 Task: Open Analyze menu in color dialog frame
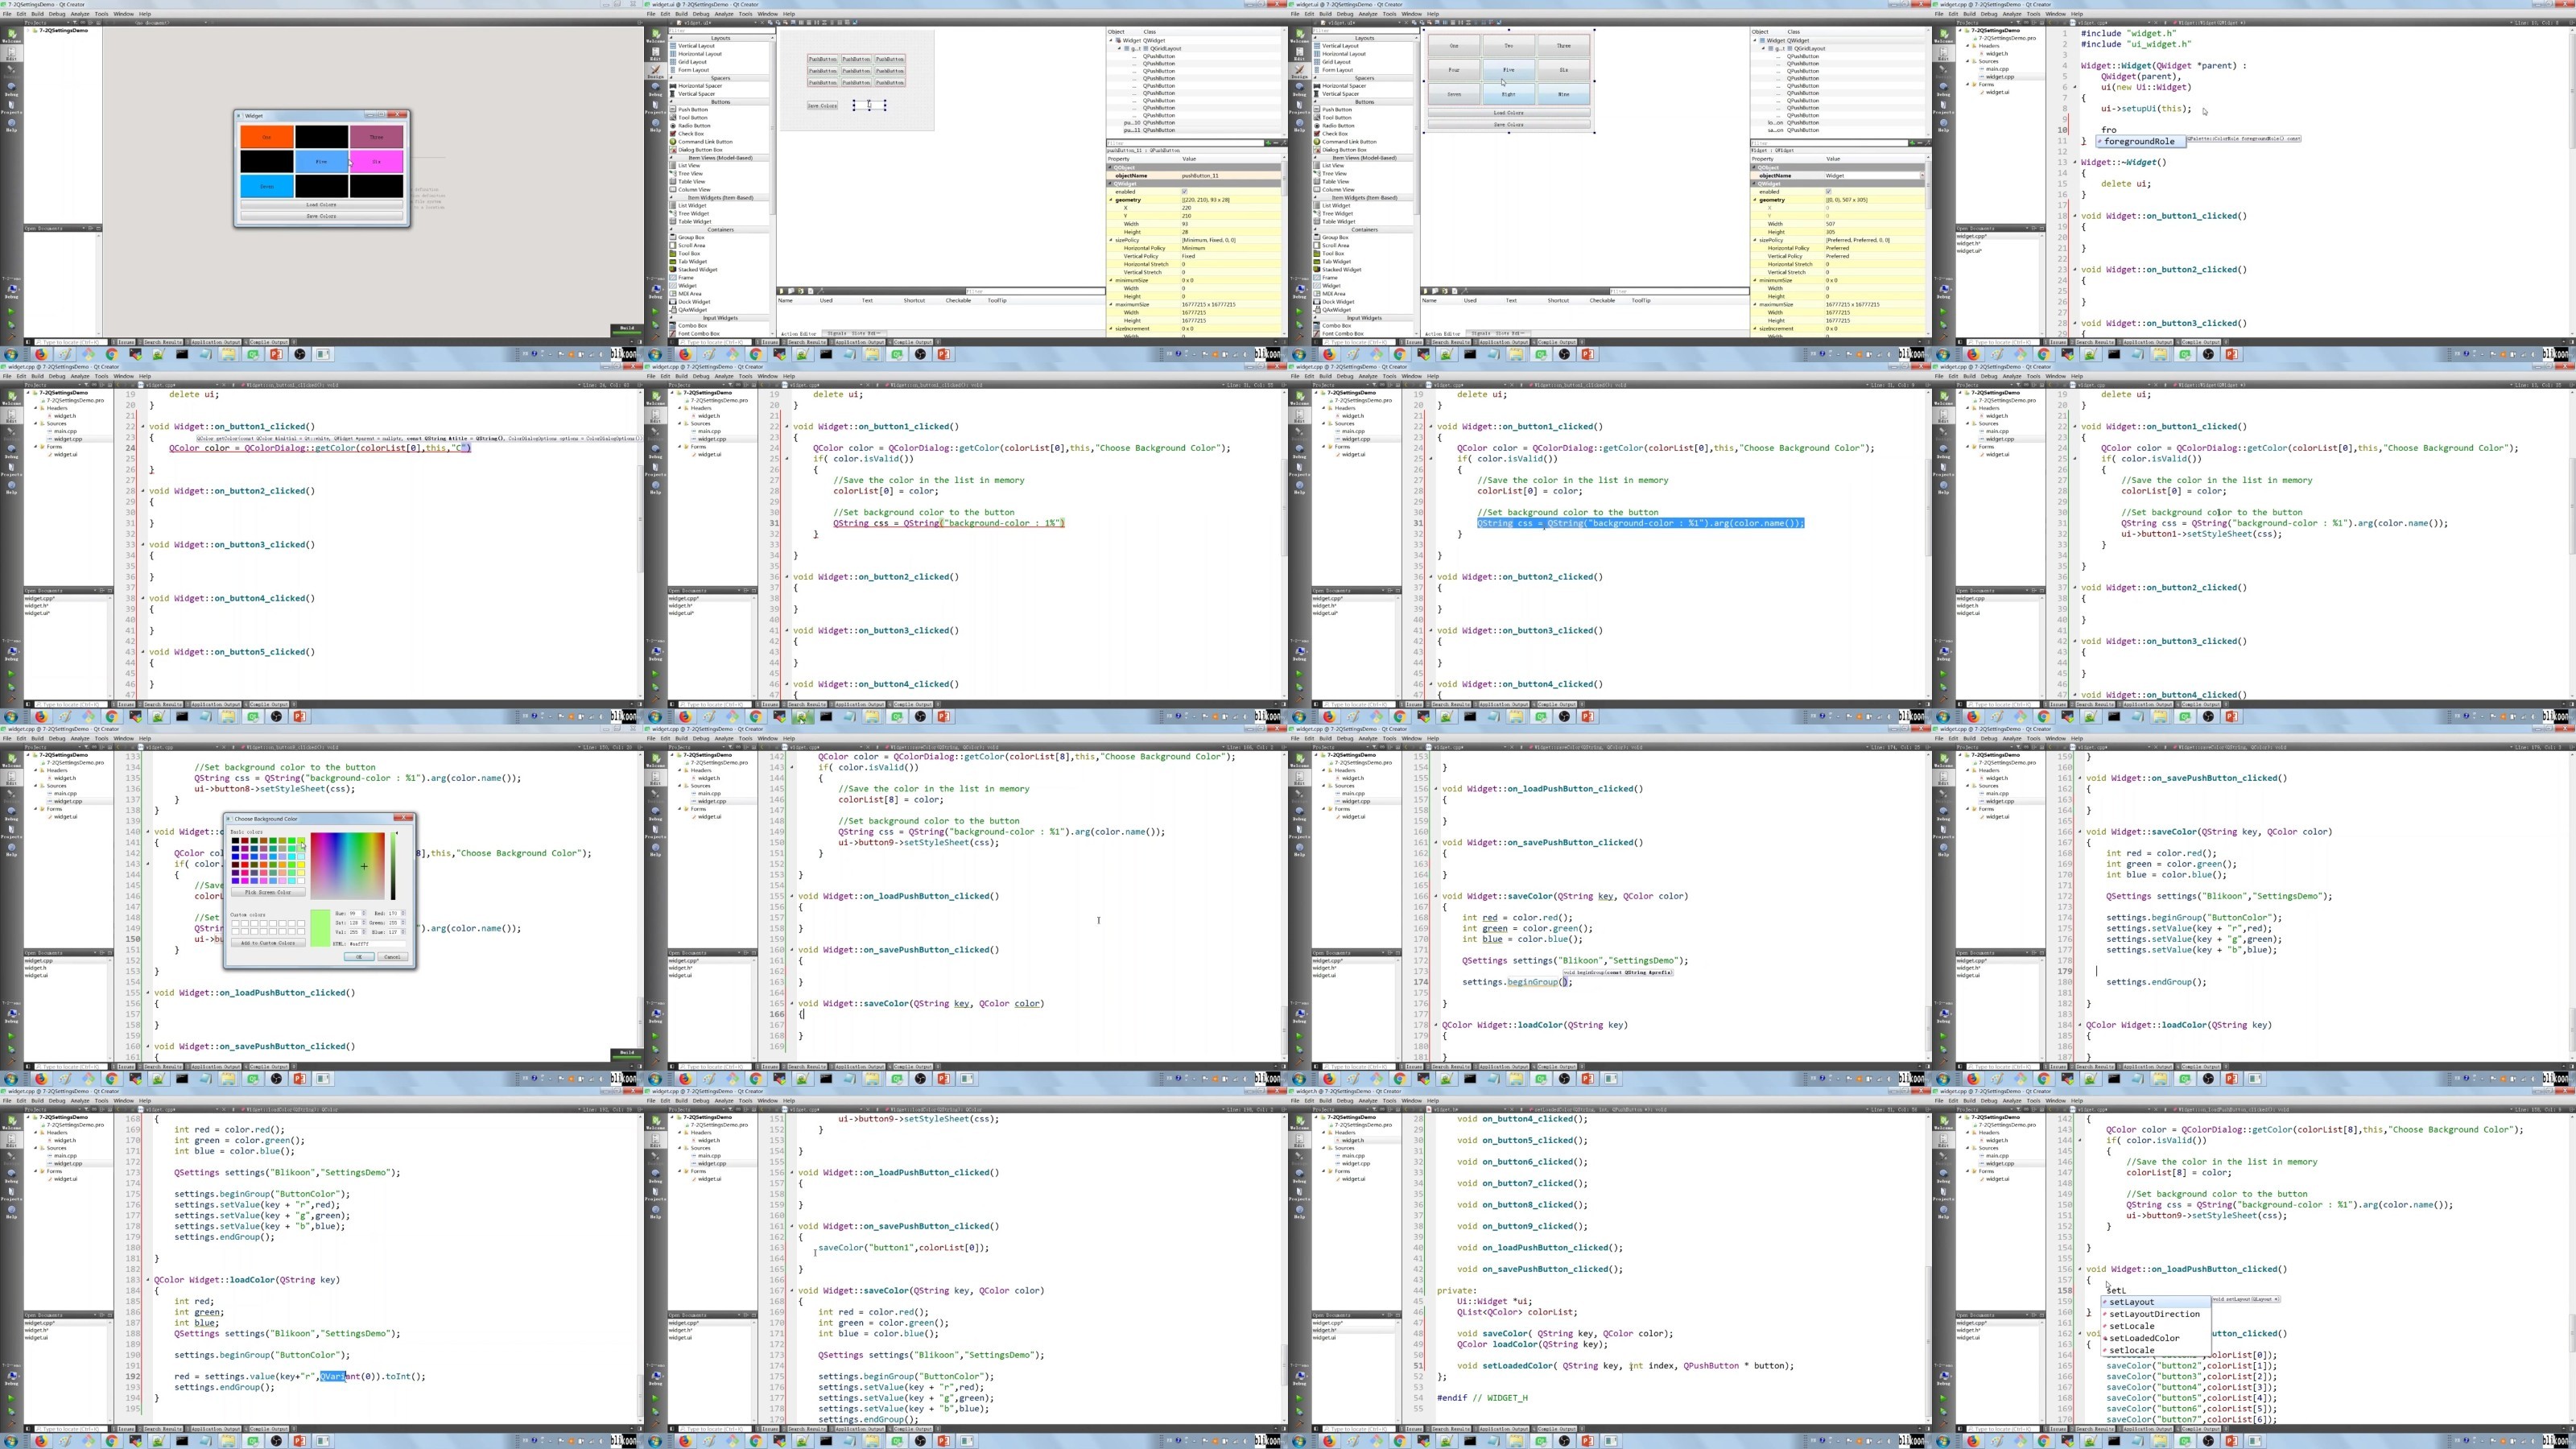coord(80,738)
